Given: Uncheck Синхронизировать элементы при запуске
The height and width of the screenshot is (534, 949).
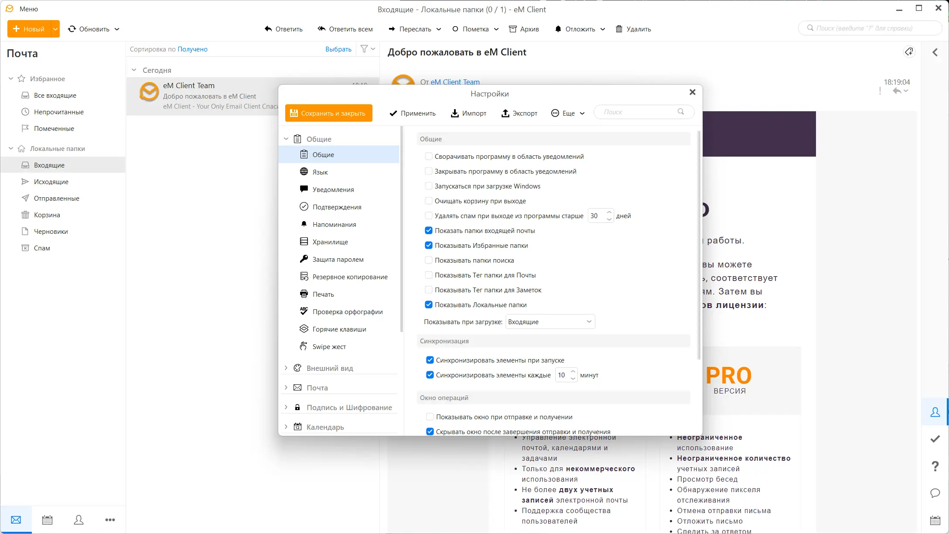Looking at the screenshot, I should [430, 360].
